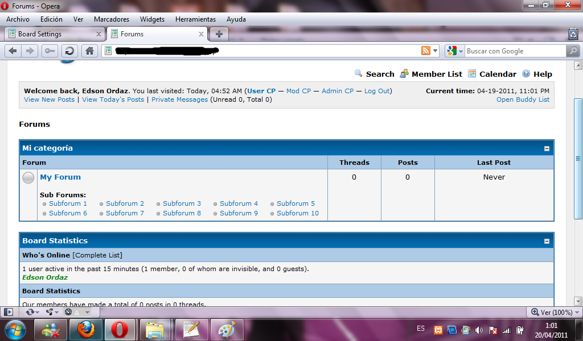Open the Google search engine dropdown
Screen dimensions: 583x341
tap(461, 51)
